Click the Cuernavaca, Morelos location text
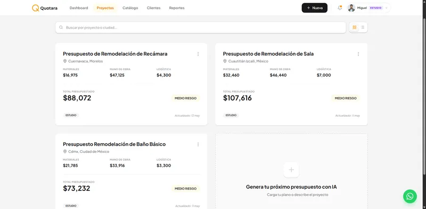This screenshot has width=426, height=209. coord(86,61)
